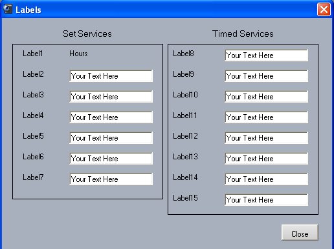Click the Label5 text field
Viewport: 334px width, 249px height.
111,138
